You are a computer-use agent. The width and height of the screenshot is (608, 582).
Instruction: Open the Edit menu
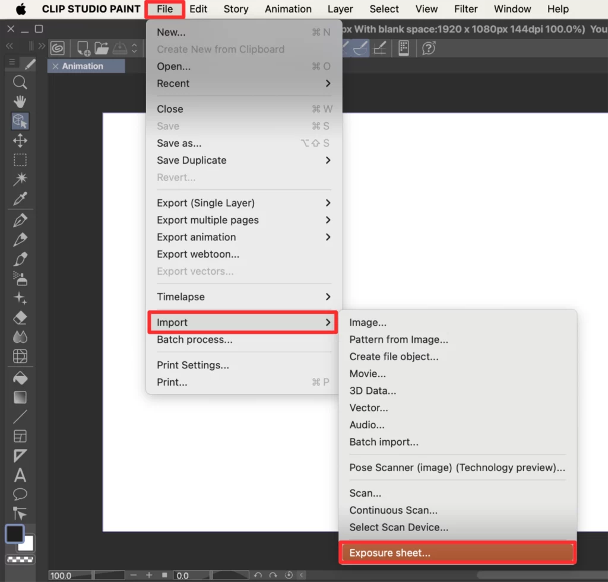(198, 9)
